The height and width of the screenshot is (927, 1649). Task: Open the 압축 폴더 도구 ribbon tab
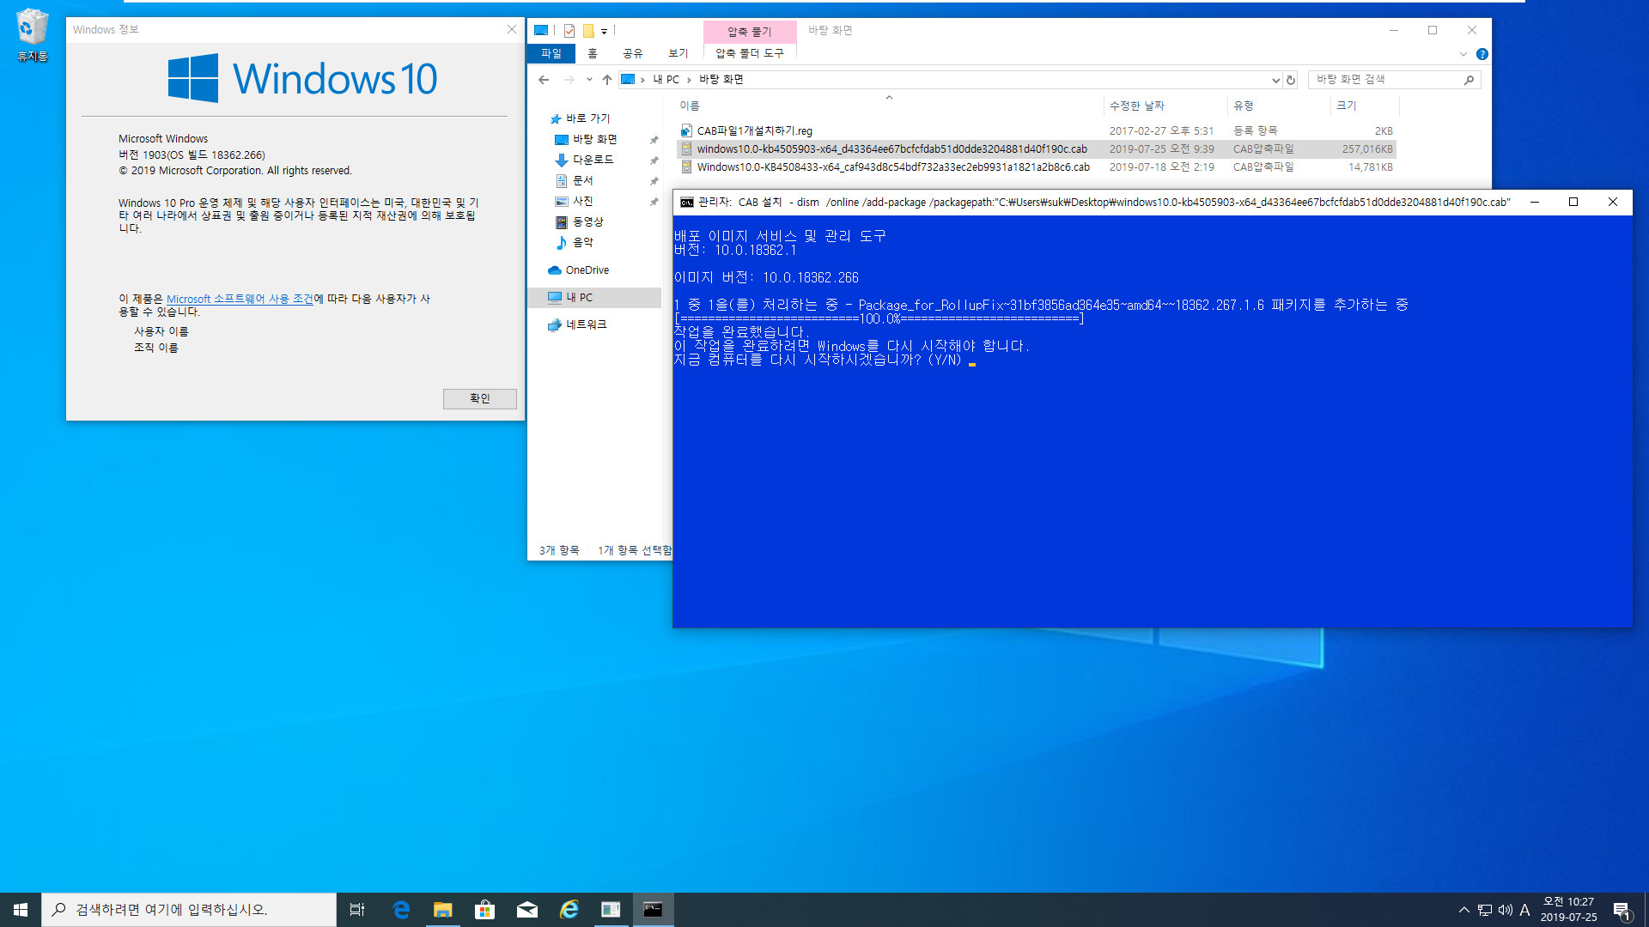(x=750, y=53)
